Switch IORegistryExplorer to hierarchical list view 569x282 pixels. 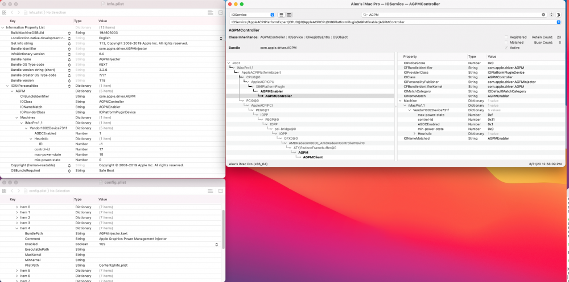tap(281, 15)
